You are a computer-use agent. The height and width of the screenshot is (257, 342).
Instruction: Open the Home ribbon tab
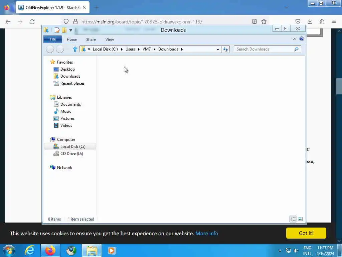pos(72,39)
